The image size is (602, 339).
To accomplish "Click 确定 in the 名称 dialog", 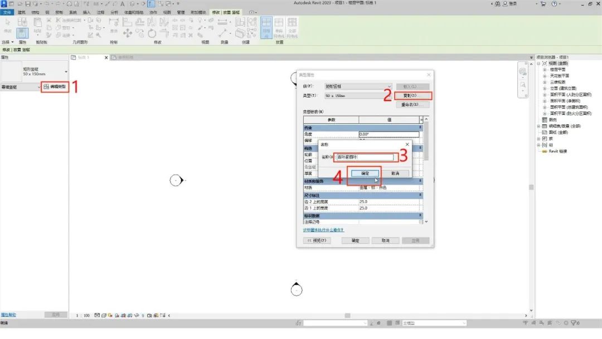I will (x=365, y=173).
